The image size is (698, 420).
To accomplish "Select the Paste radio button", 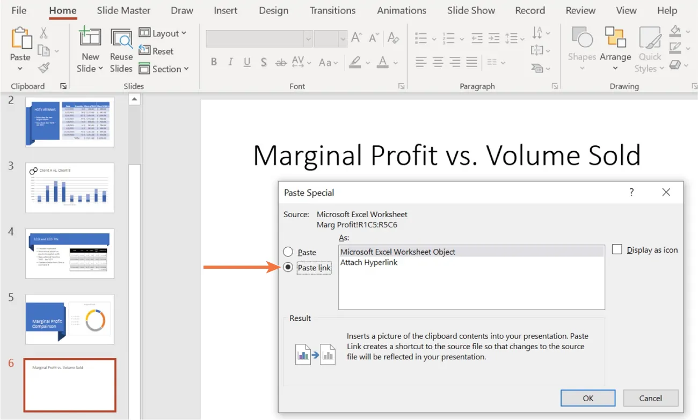I will 288,252.
